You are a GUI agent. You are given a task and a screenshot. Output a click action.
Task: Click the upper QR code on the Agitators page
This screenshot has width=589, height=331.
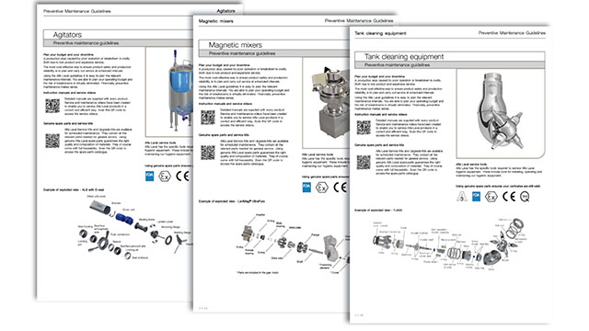tap(52, 106)
